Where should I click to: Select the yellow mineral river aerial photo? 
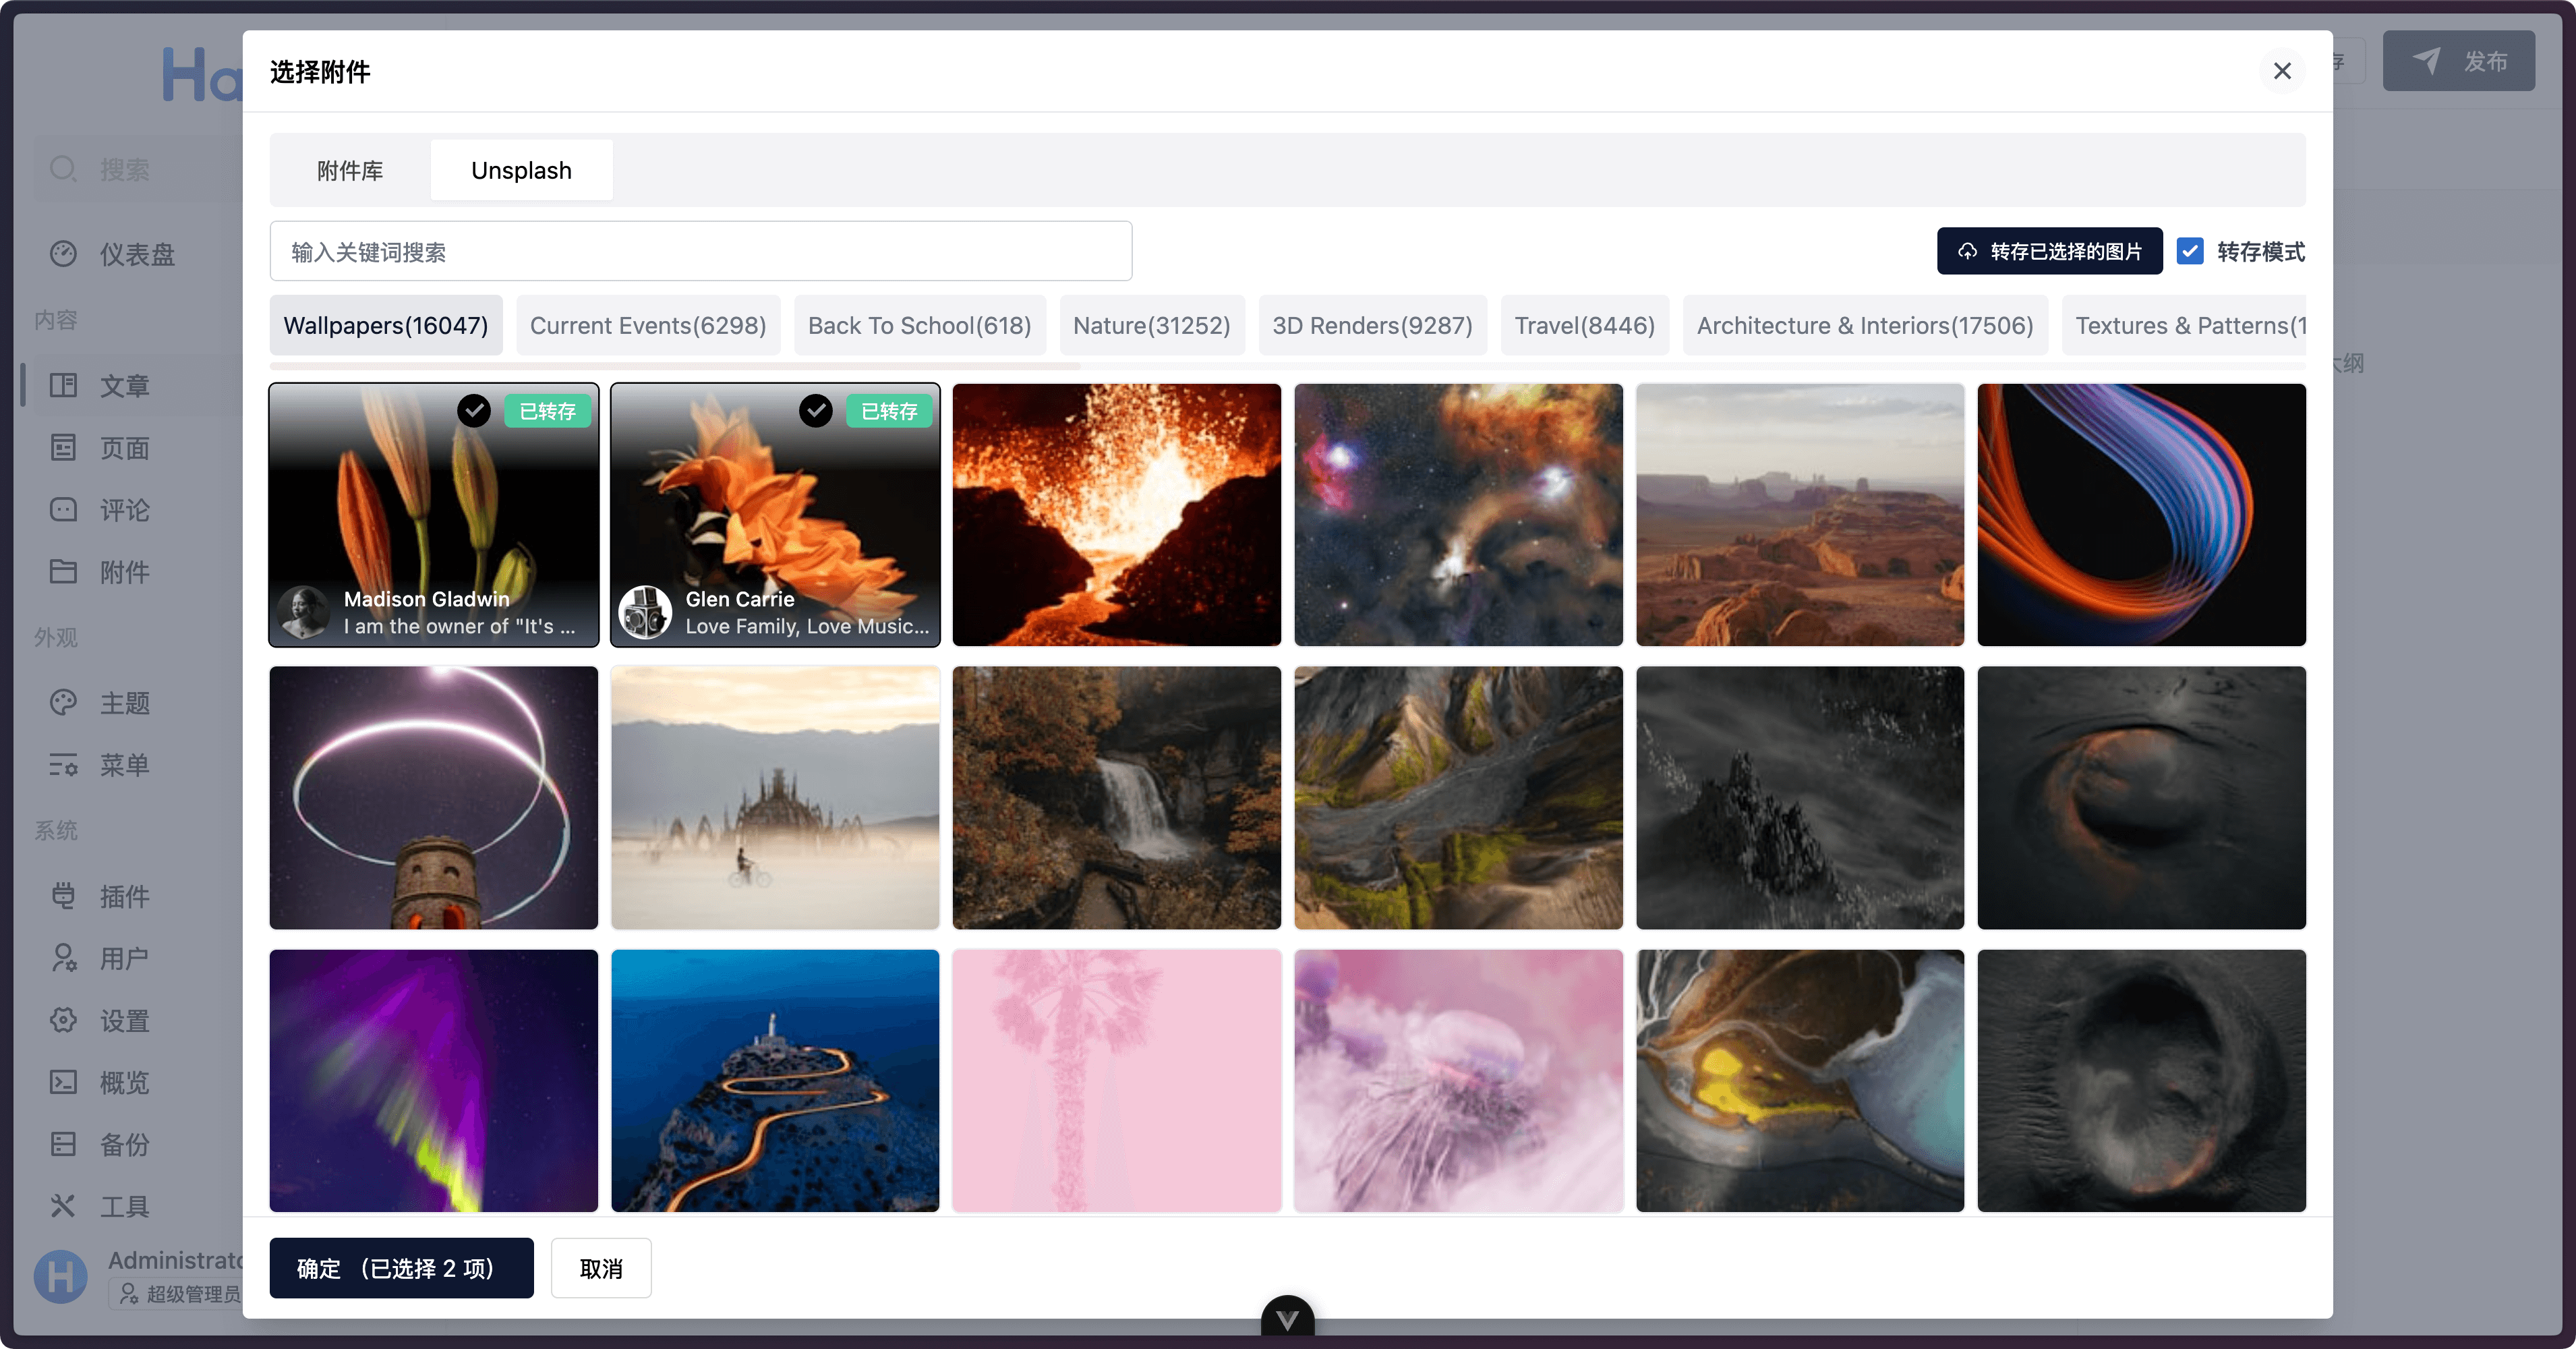tap(1800, 1081)
